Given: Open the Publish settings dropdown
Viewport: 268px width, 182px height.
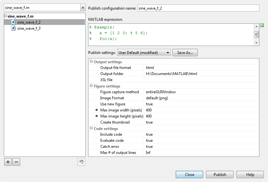Looking at the screenshot, I should 144,52.
